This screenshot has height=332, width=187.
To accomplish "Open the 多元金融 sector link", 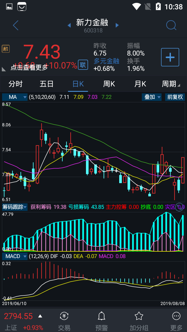I will tap(106, 61).
